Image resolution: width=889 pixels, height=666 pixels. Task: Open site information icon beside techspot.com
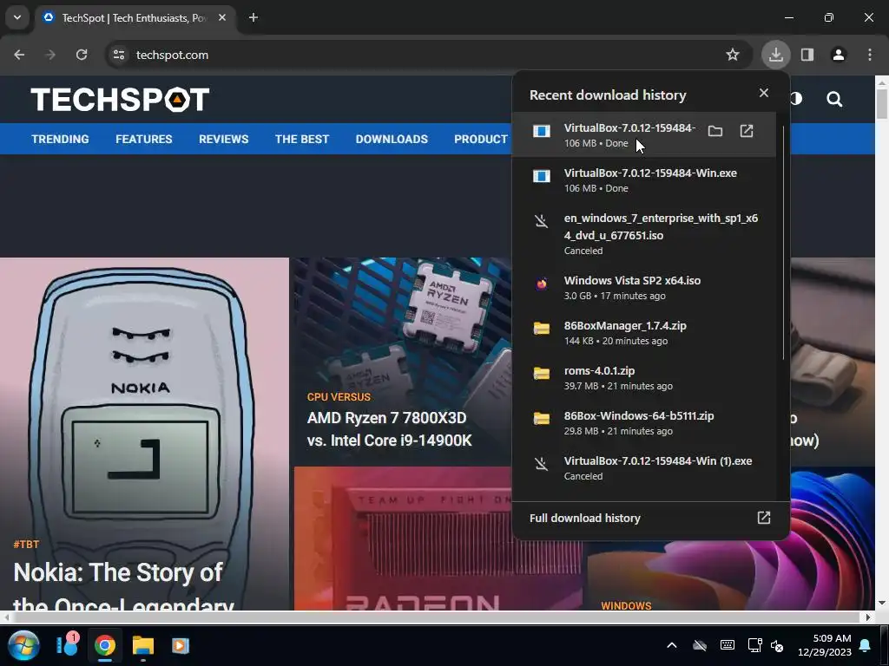pyautogui.click(x=119, y=55)
